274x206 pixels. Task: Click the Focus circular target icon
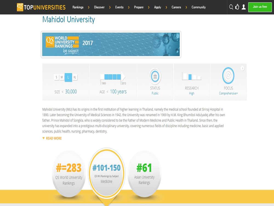point(228,75)
